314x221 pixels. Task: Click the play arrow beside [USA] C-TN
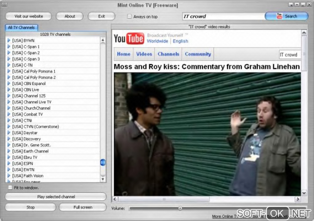(9, 65)
